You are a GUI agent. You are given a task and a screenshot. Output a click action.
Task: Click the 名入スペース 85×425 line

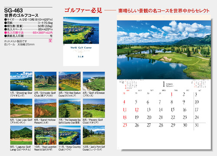[29, 29]
